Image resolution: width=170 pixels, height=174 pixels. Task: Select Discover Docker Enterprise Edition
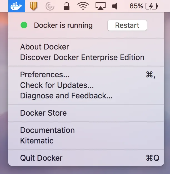86,57
